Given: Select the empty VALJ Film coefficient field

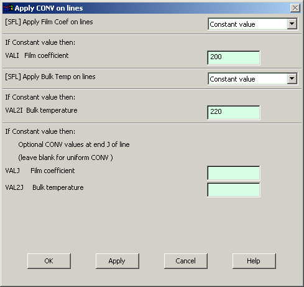Looking at the screenshot, I should click(x=234, y=172).
